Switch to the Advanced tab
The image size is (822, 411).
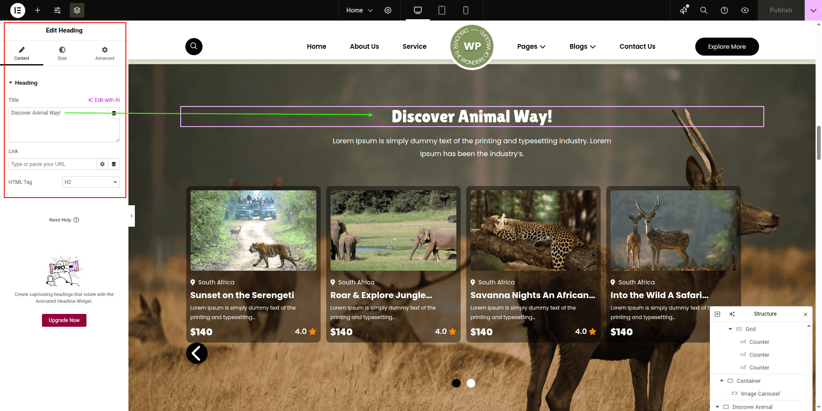104,53
